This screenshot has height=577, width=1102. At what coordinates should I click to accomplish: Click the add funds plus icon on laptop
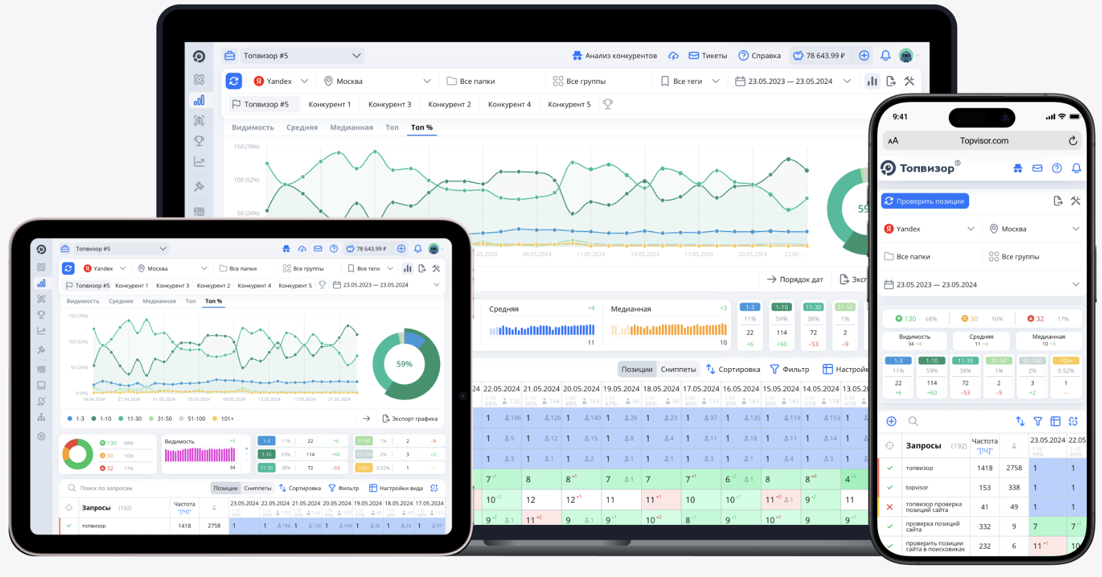864,56
